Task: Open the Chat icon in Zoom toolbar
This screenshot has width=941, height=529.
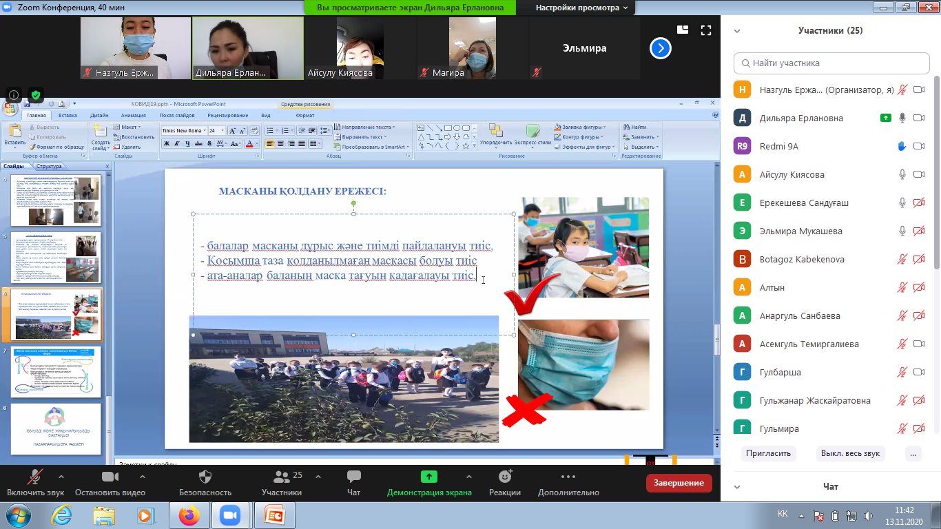Action: click(353, 477)
